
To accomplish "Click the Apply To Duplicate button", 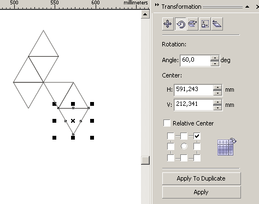I will 201,178.
